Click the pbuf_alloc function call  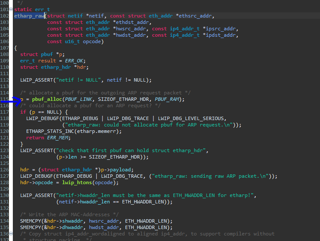coord(47,99)
